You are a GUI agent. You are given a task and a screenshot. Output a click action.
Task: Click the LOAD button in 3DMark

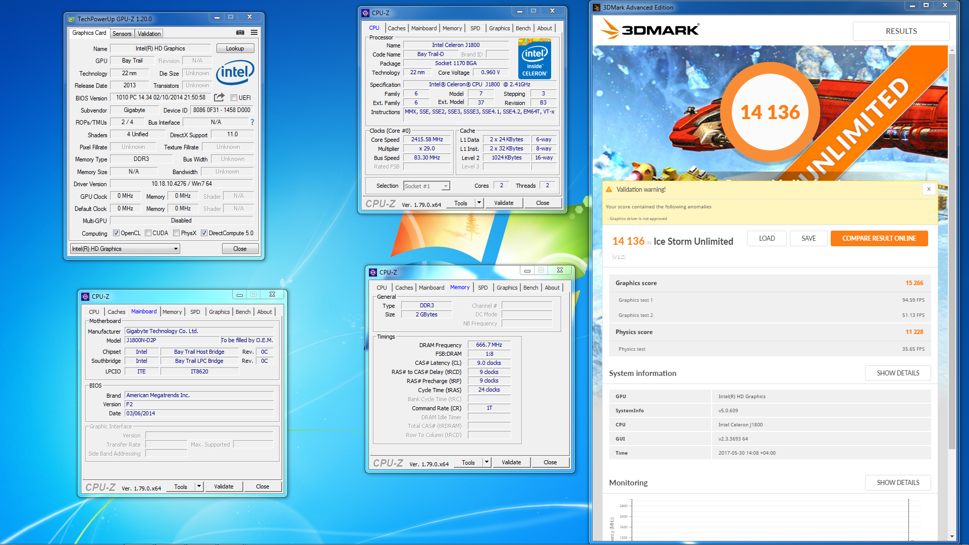(x=767, y=238)
